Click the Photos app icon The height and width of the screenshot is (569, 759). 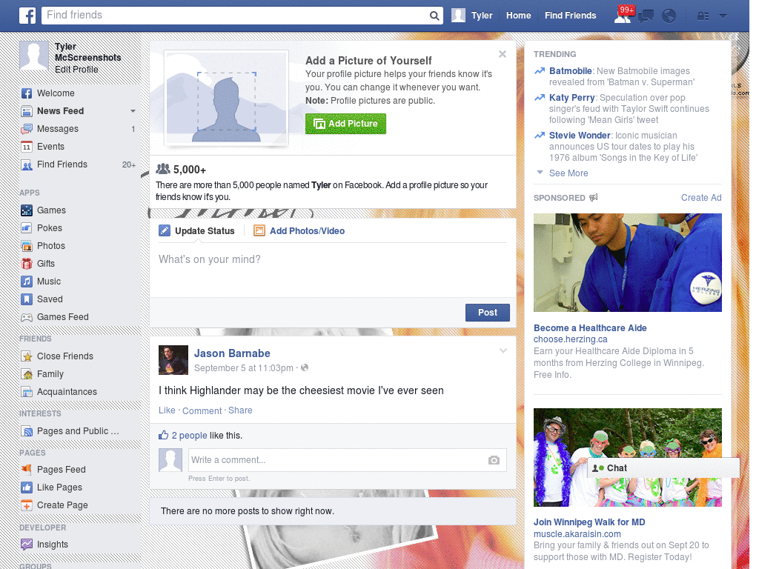[x=27, y=246]
